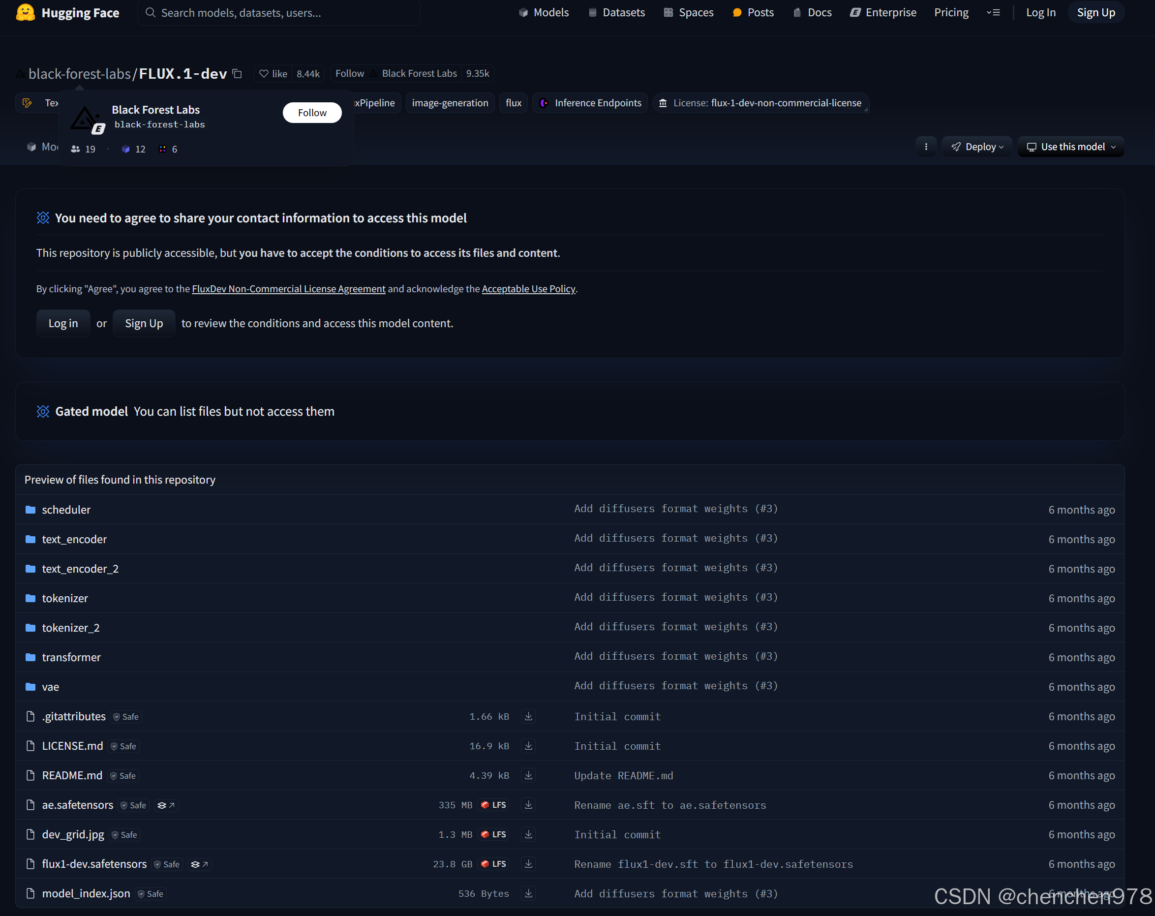This screenshot has width=1155, height=916.
Task: Click the LFS badge on dev_grid.jpg
Action: [x=493, y=834]
